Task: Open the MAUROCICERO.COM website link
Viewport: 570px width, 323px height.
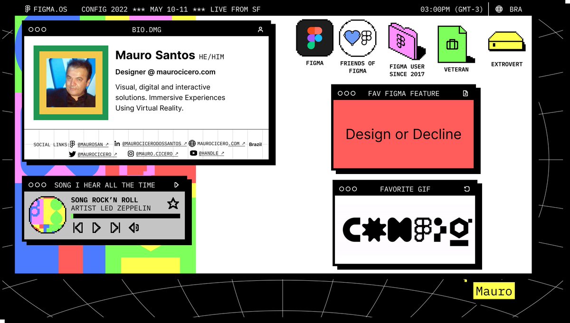Action: [x=221, y=143]
